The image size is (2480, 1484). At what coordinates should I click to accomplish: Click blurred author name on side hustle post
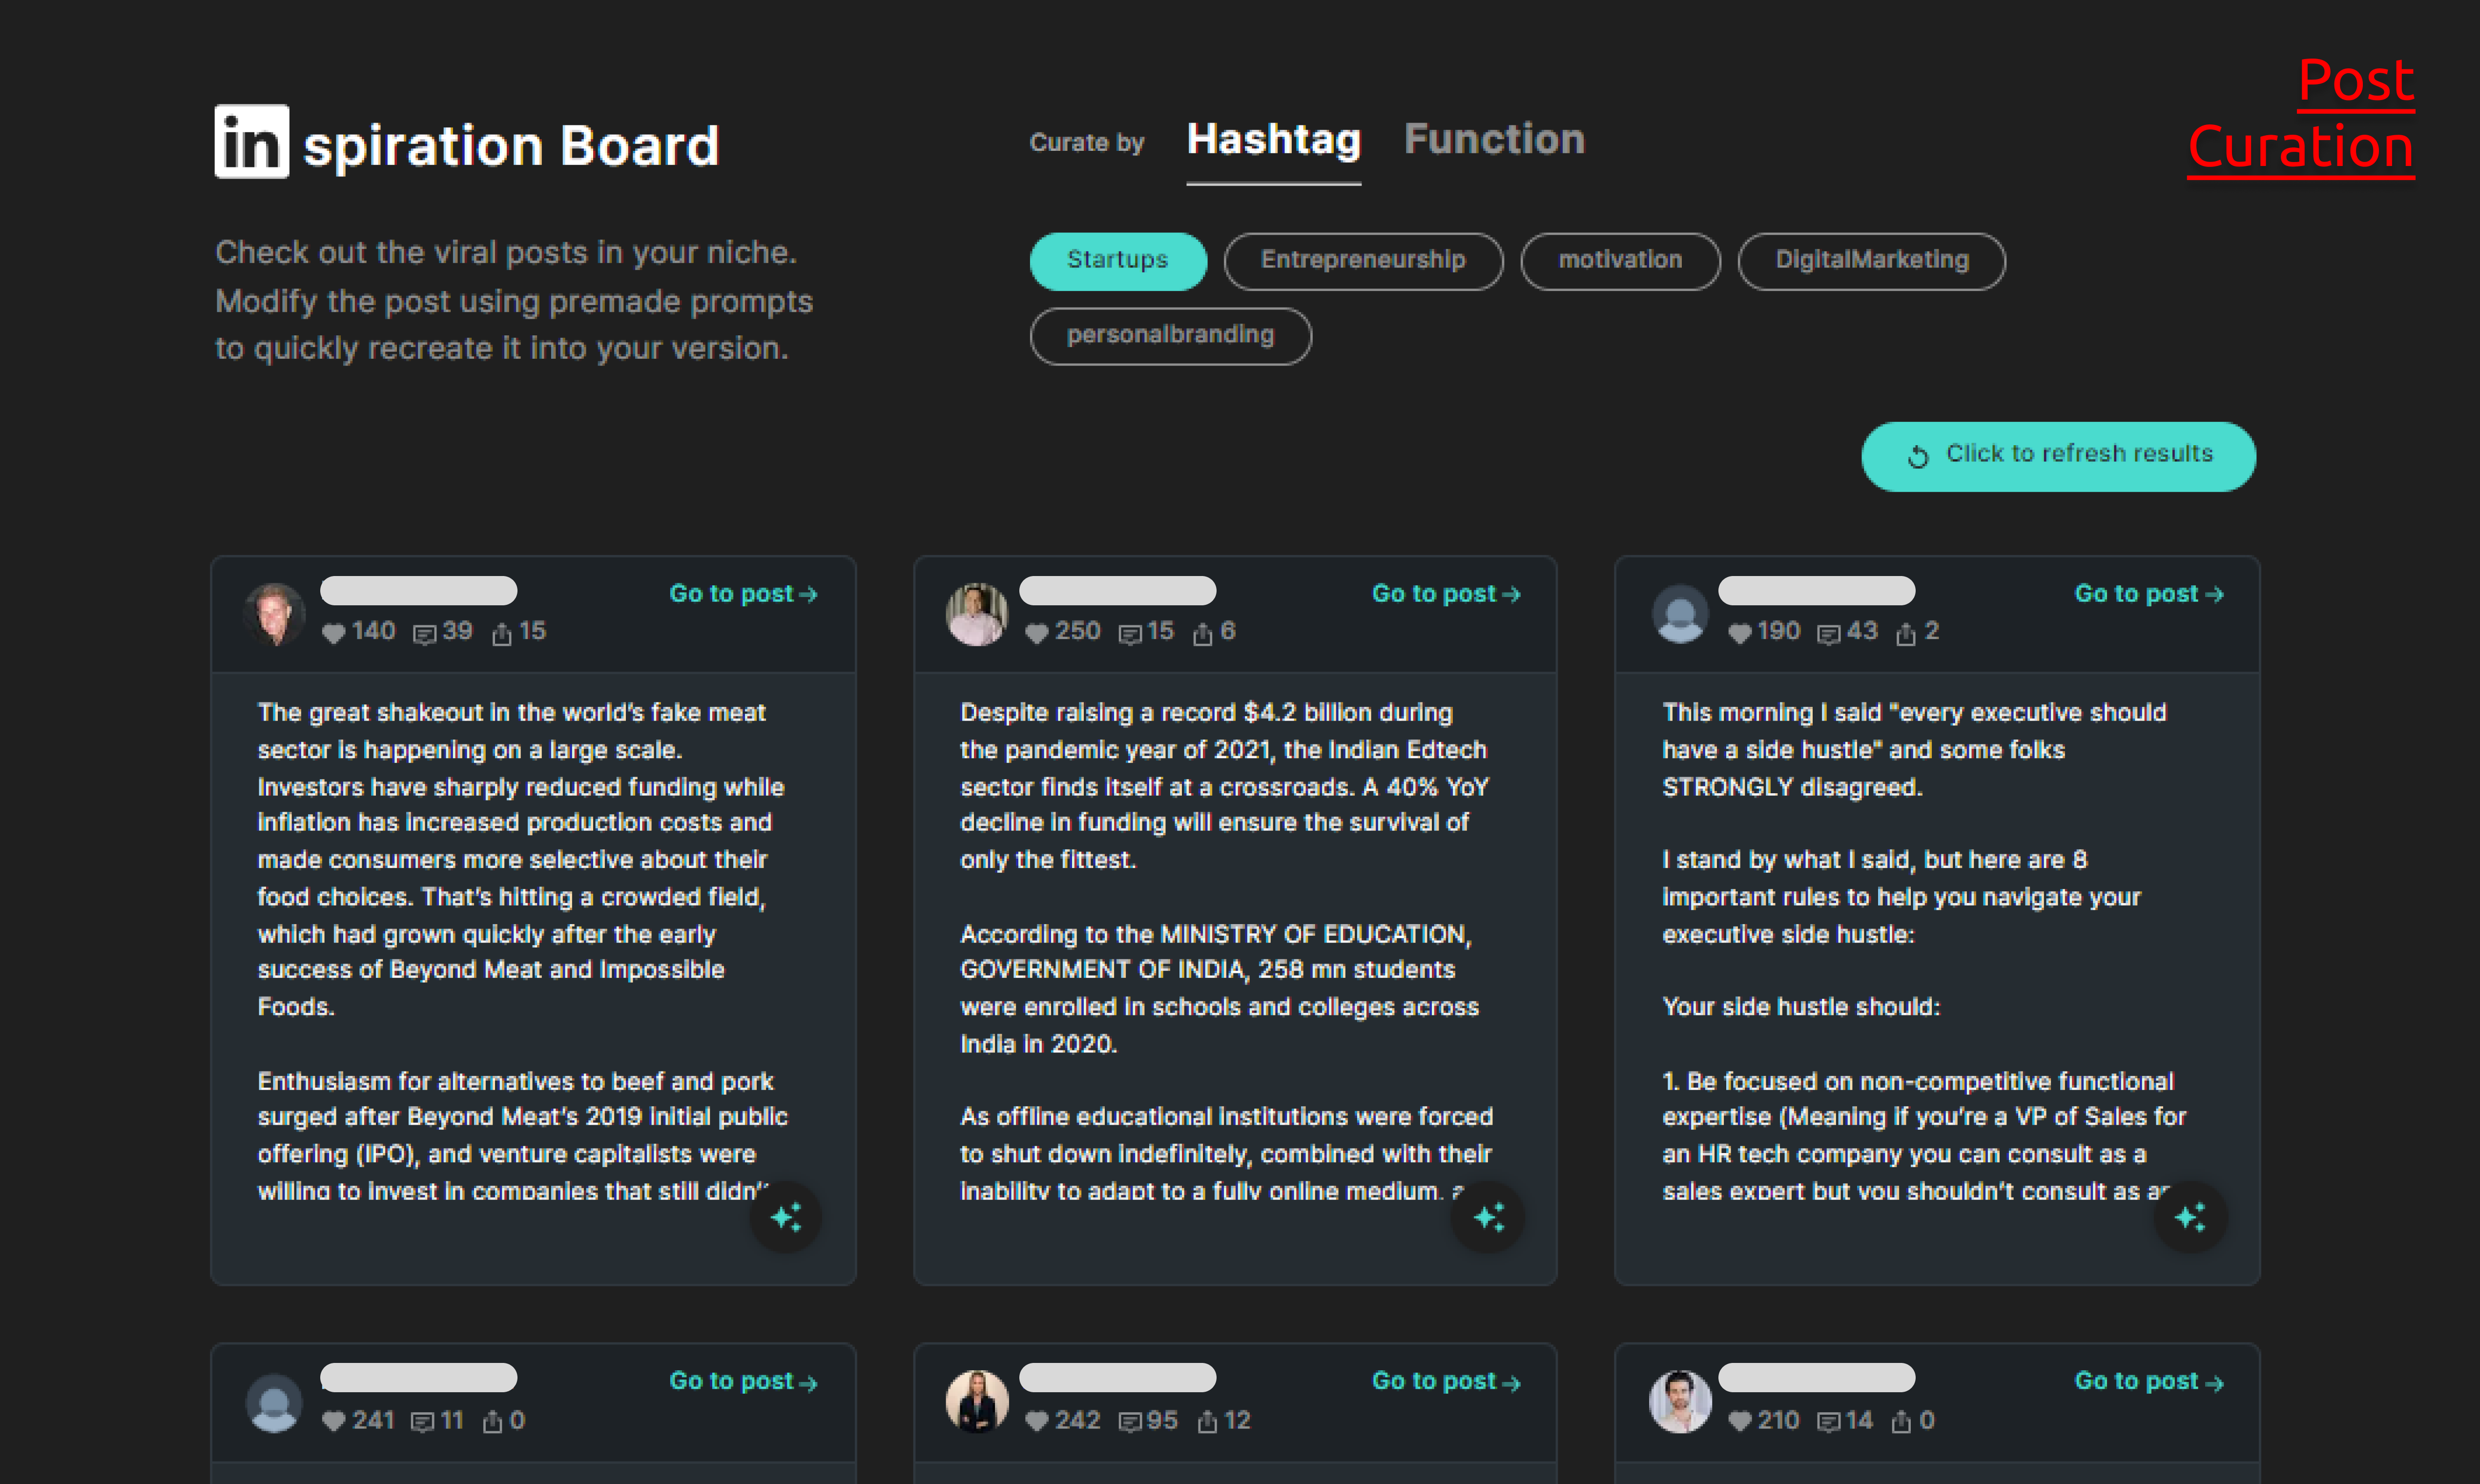(x=1816, y=591)
